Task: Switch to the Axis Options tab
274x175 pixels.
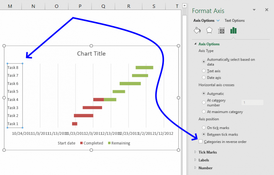Action: pyautogui.click(x=204, y=20)
